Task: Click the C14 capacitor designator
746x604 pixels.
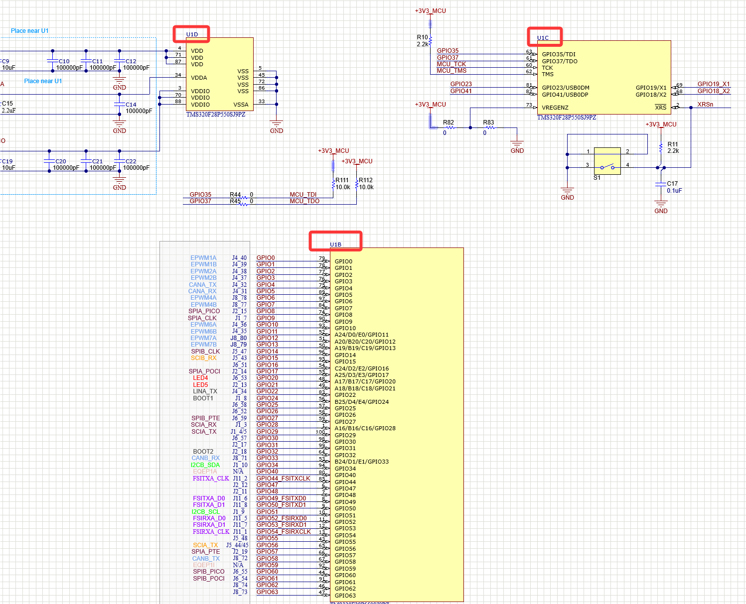Action: (x=131, y=105)
